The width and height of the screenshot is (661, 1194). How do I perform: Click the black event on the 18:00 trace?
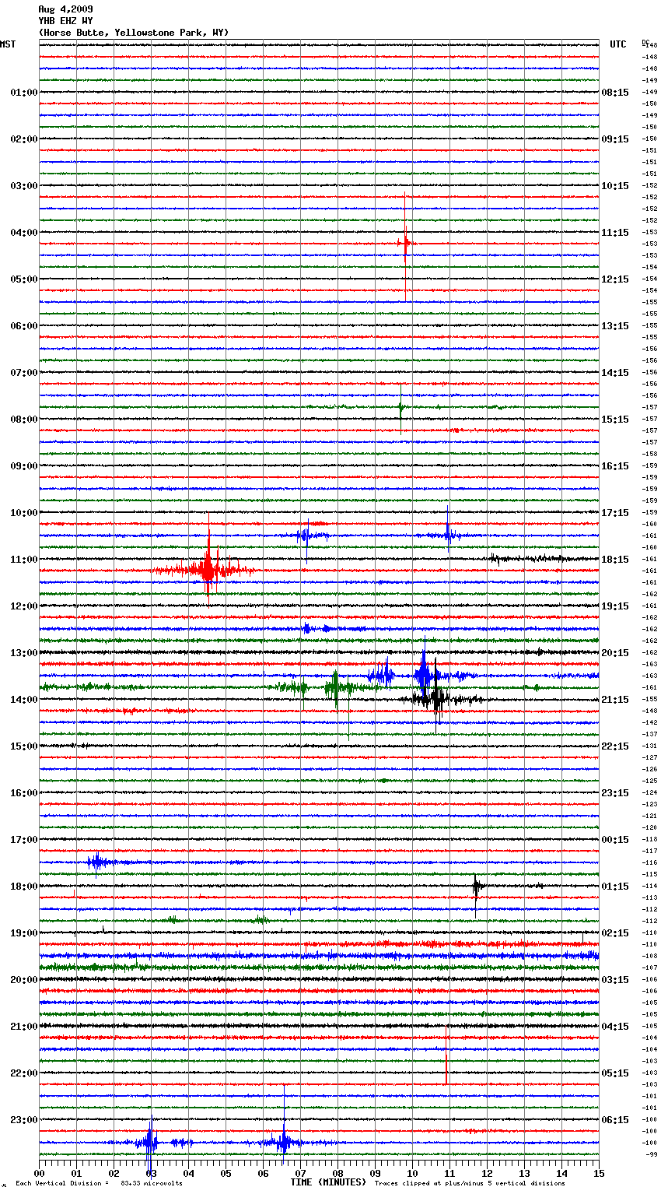(477, 885)
